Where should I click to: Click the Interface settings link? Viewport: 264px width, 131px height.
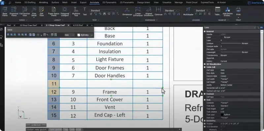pyautogui.click(x=256, y=3)
